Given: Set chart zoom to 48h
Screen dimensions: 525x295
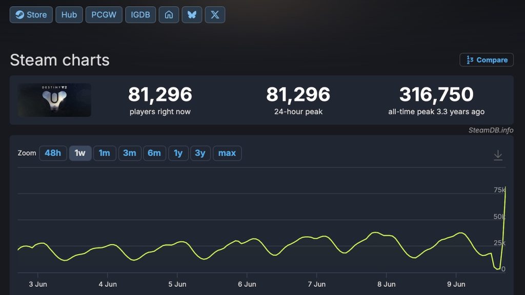Looking at the screenshot, I should tap(53, 153).
